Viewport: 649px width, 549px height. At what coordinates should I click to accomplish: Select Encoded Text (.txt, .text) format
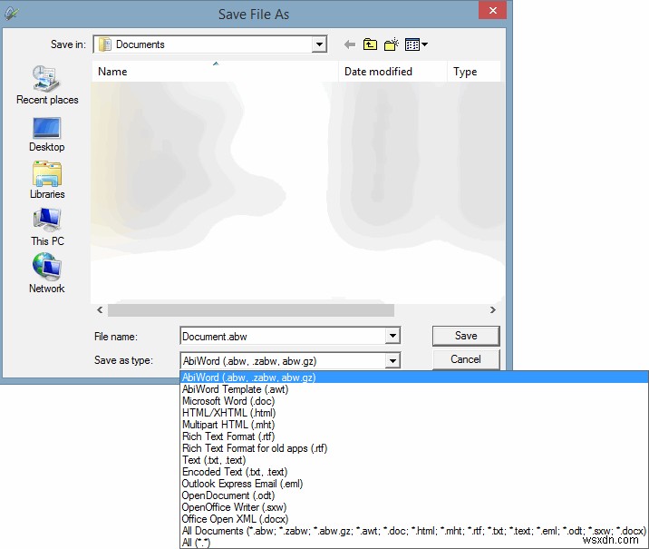point(414,472)
